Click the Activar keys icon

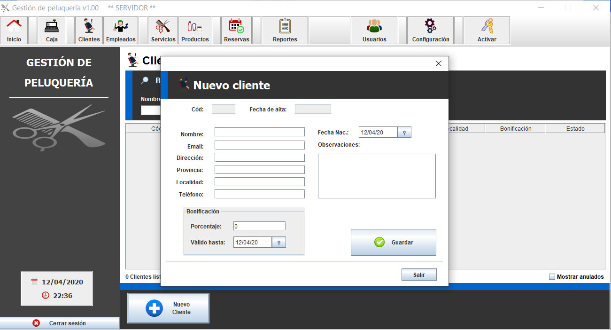pos(487,31)
